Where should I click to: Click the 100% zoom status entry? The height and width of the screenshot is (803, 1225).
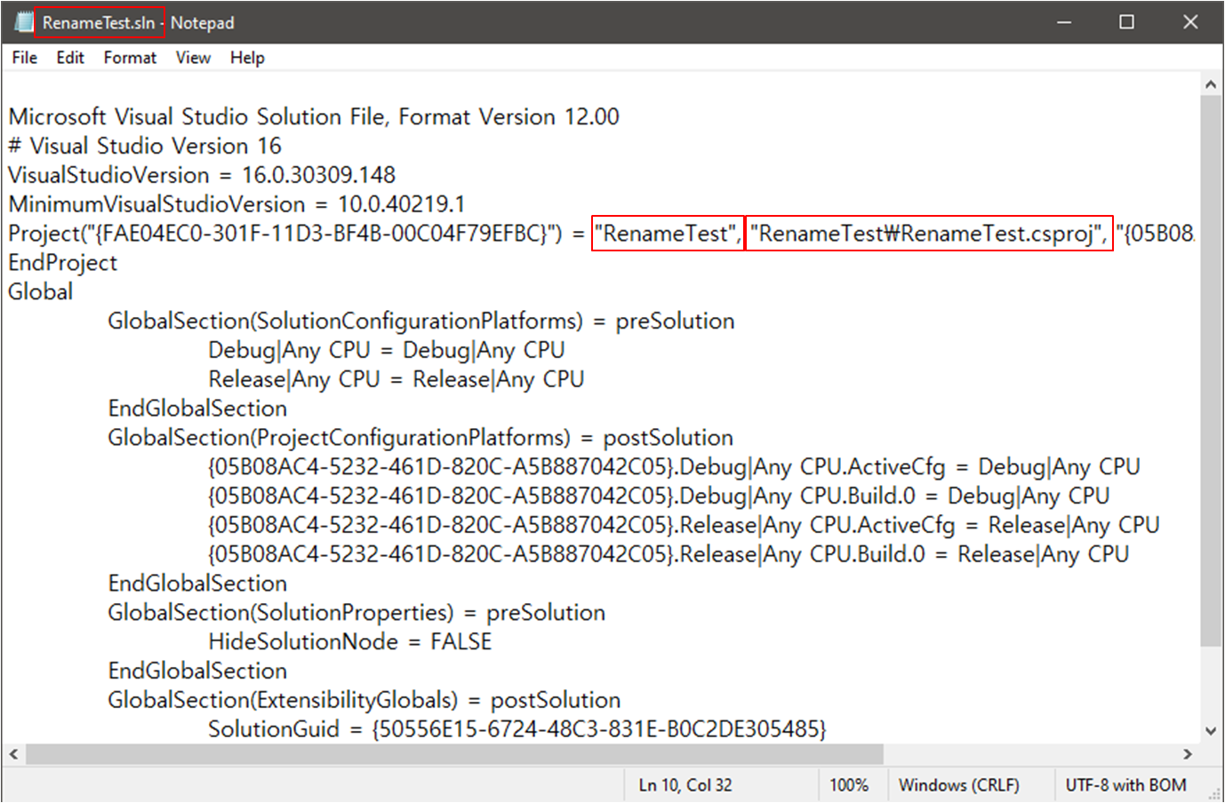[849, 785]
